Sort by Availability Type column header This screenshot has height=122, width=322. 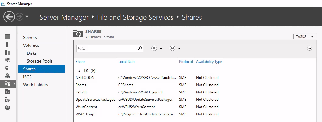tap(209, 61)
